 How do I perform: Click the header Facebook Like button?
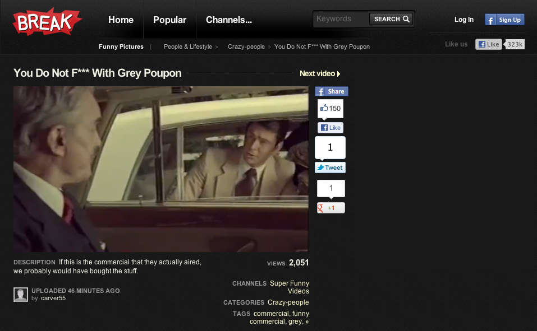tap(489, 44)
